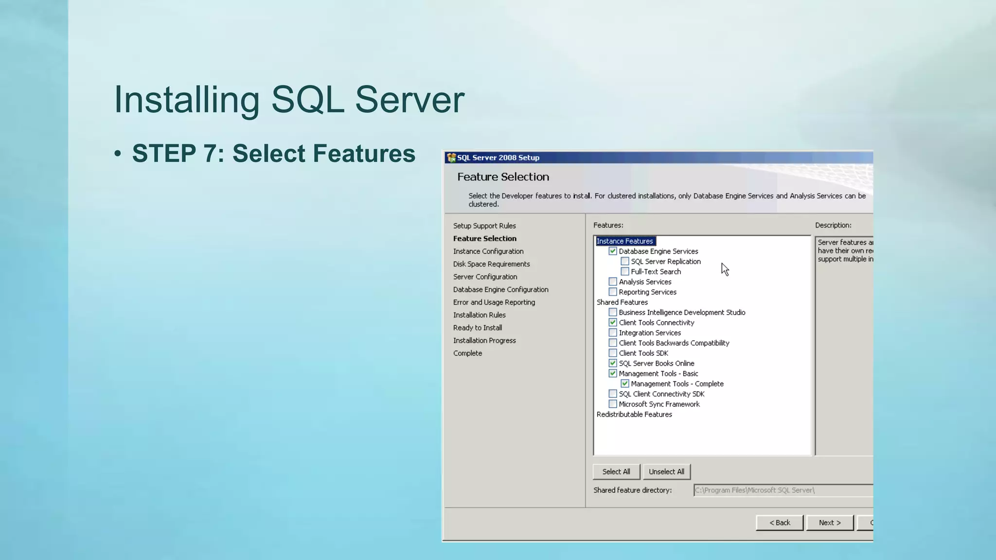Open the Error and Usage Reporting step
This screenshot has width=996, height=560.
coord(494,302)
